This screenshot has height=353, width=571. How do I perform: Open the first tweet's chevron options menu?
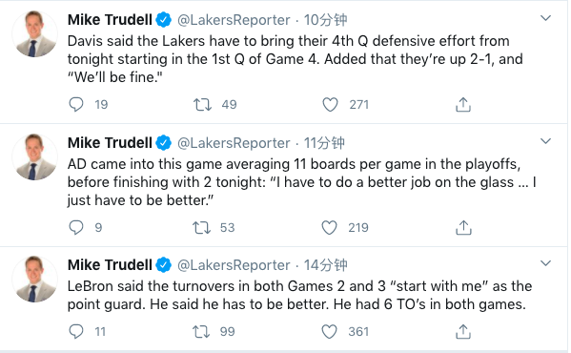click(545, 18)
